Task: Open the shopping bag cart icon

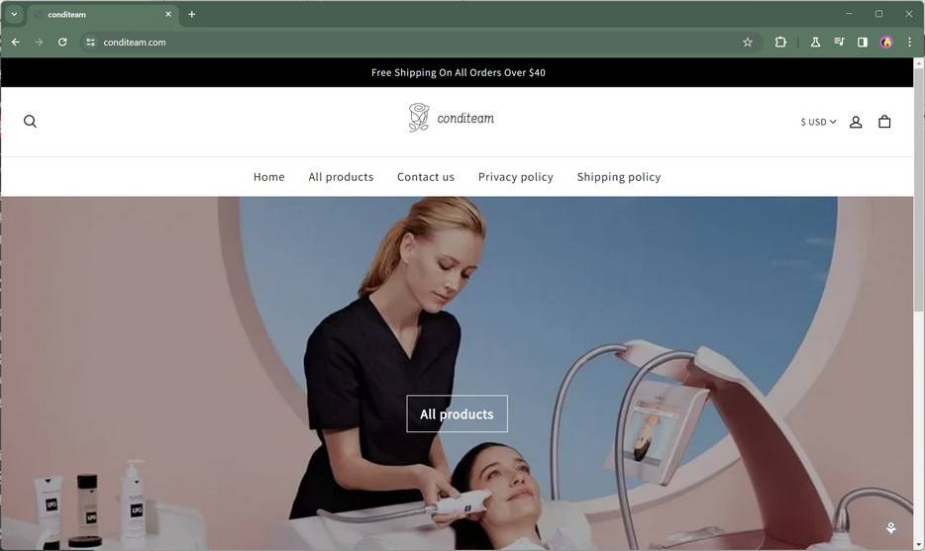Action: point(884,122)
